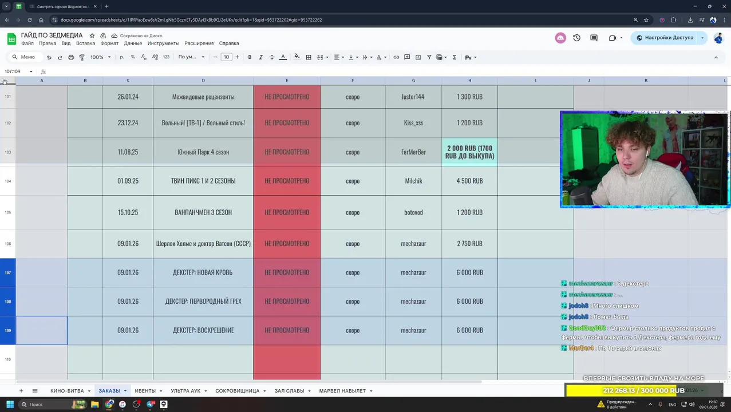The height and width of the screenshot is (412, 731).
Task: Switch to the СОКРОВИЩНИЦА sheet tab
Action: tap(237, 391)
